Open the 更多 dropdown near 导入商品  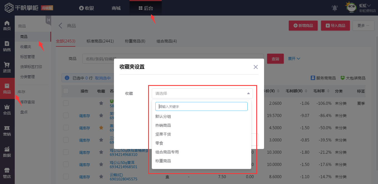coord(363,25)
